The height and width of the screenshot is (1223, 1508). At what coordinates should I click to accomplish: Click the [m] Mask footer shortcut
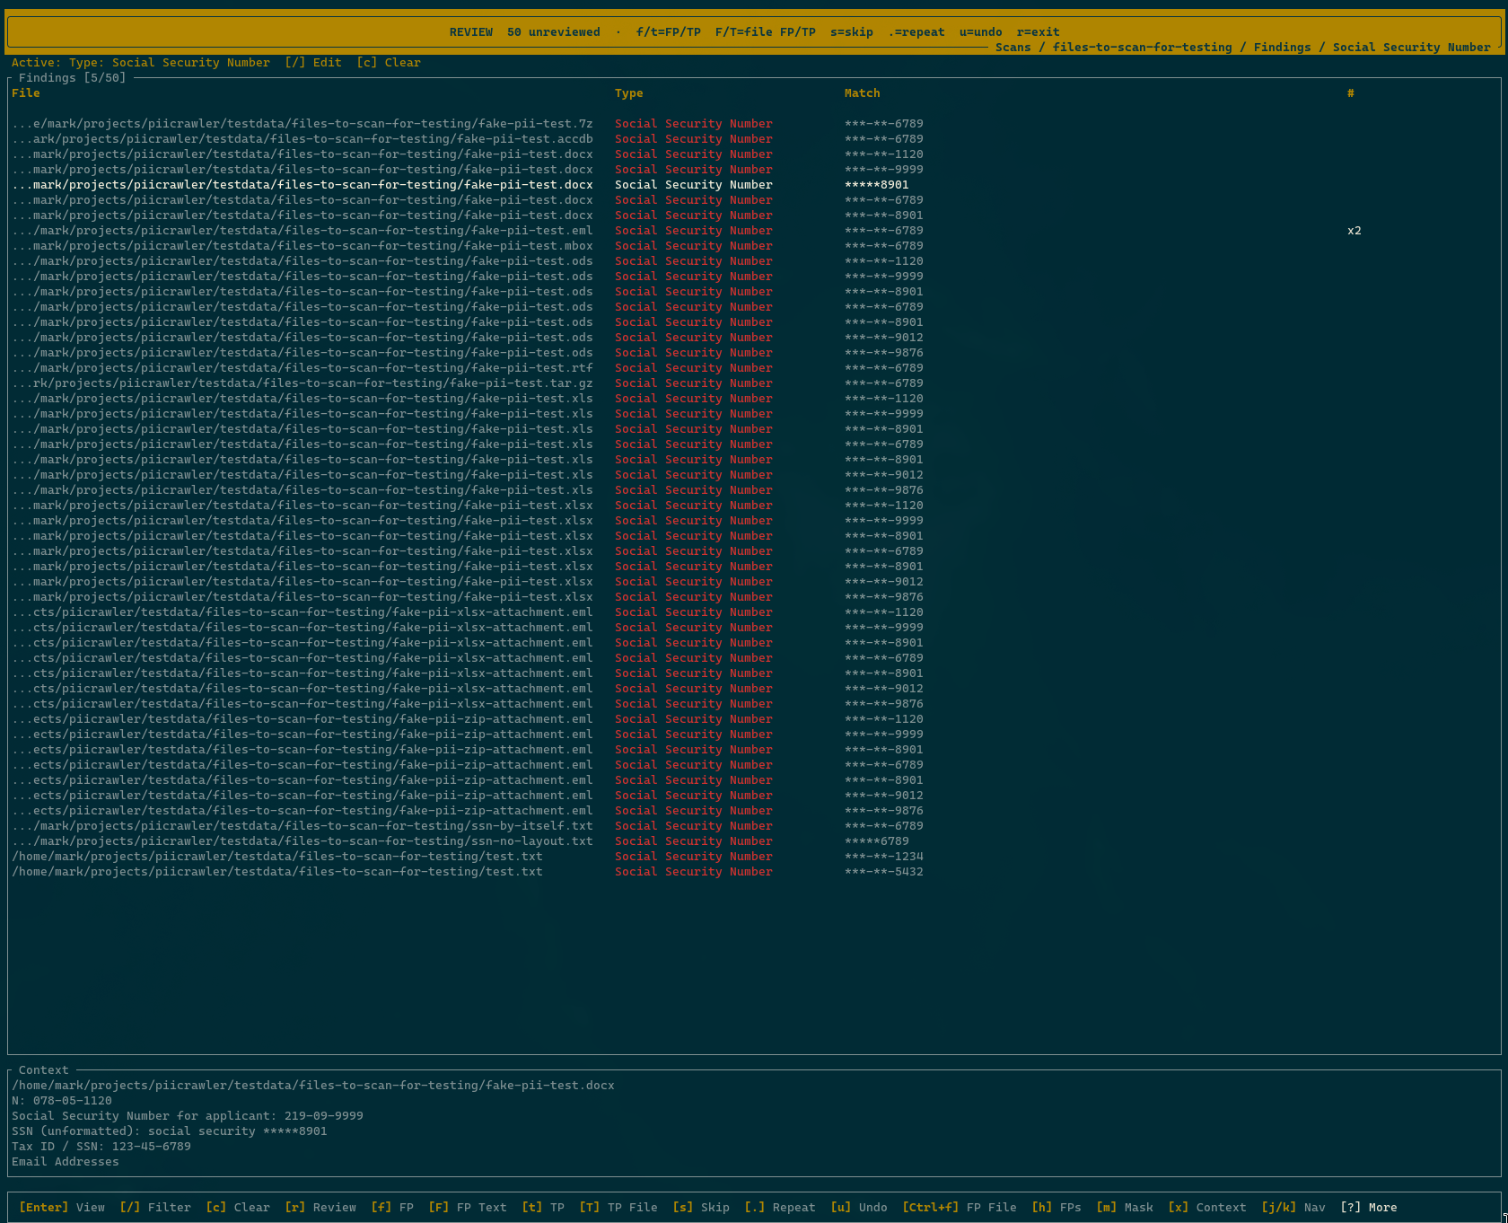click(1125, 1207)
